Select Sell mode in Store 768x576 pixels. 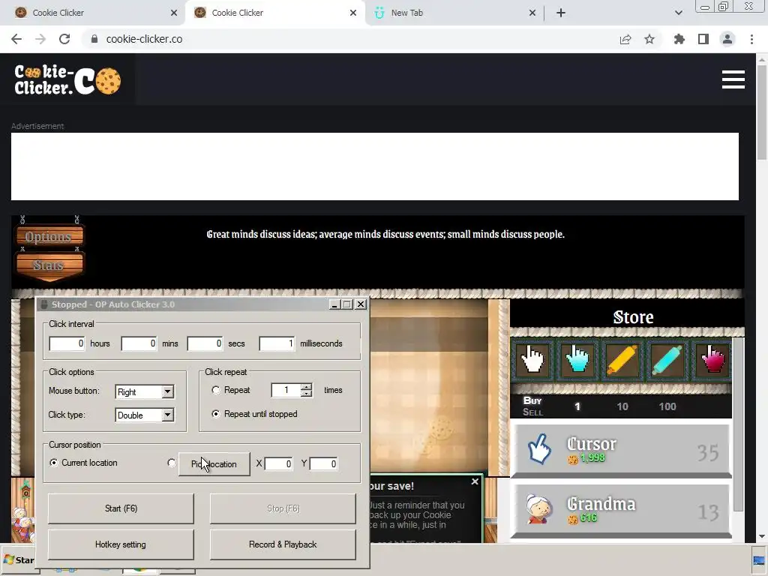(x=532, y=412)
